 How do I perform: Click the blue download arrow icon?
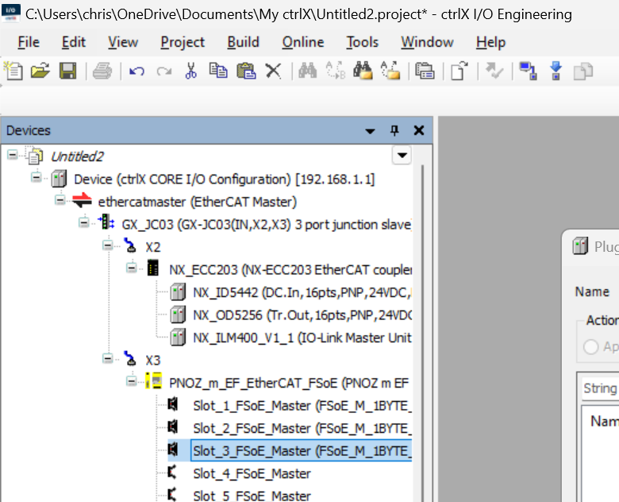[556, 71]
